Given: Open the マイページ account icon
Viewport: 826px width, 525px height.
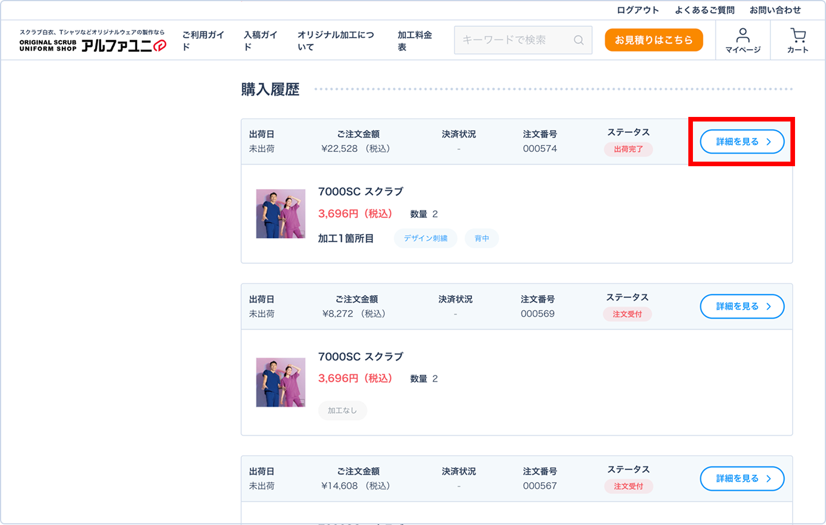Looking at the screenshot, I should [742, 40].
